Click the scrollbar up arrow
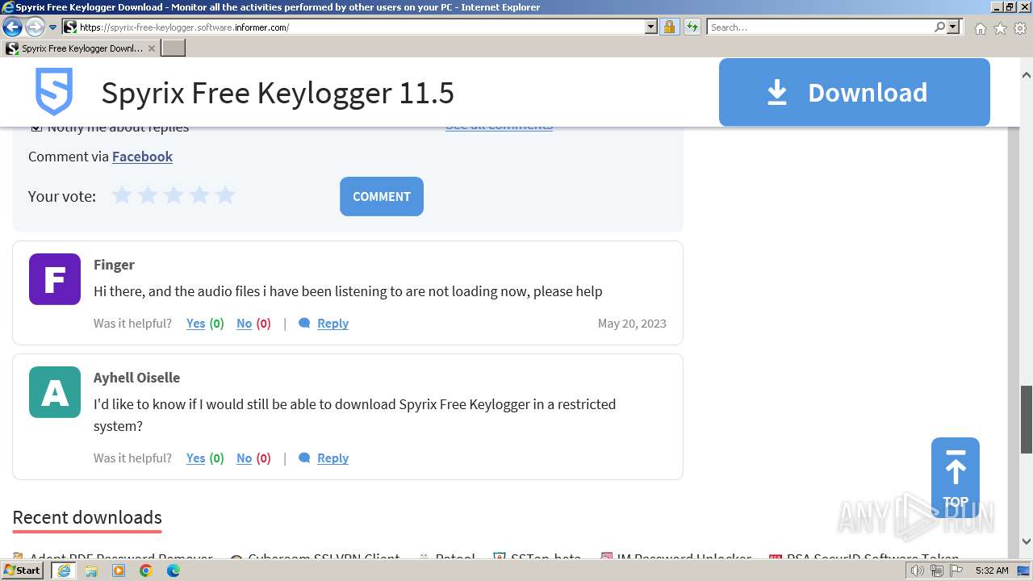1033x581 pixels. coord(1027,75)
